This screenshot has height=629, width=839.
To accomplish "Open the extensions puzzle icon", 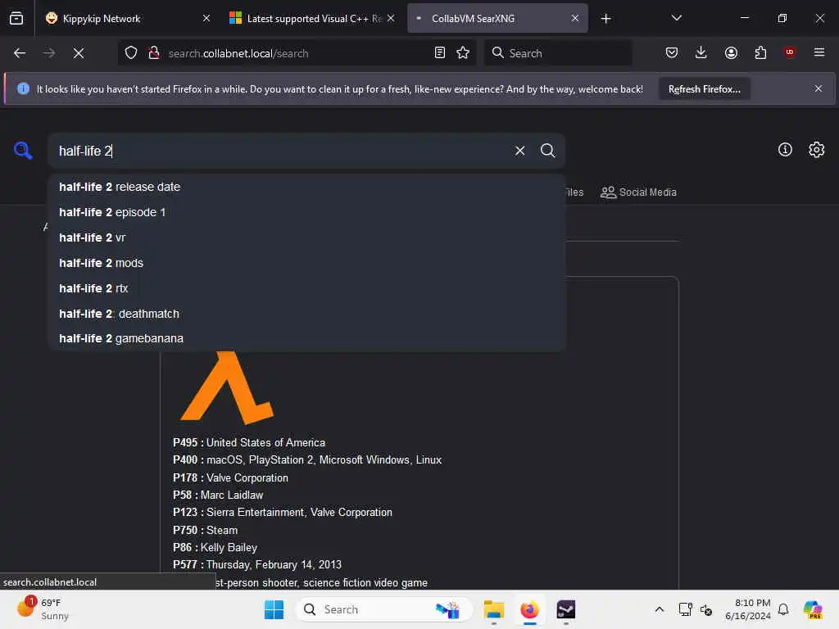I will (760, 52).
